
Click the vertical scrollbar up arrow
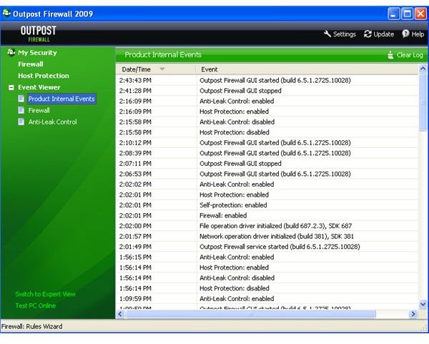coord(423,69)
